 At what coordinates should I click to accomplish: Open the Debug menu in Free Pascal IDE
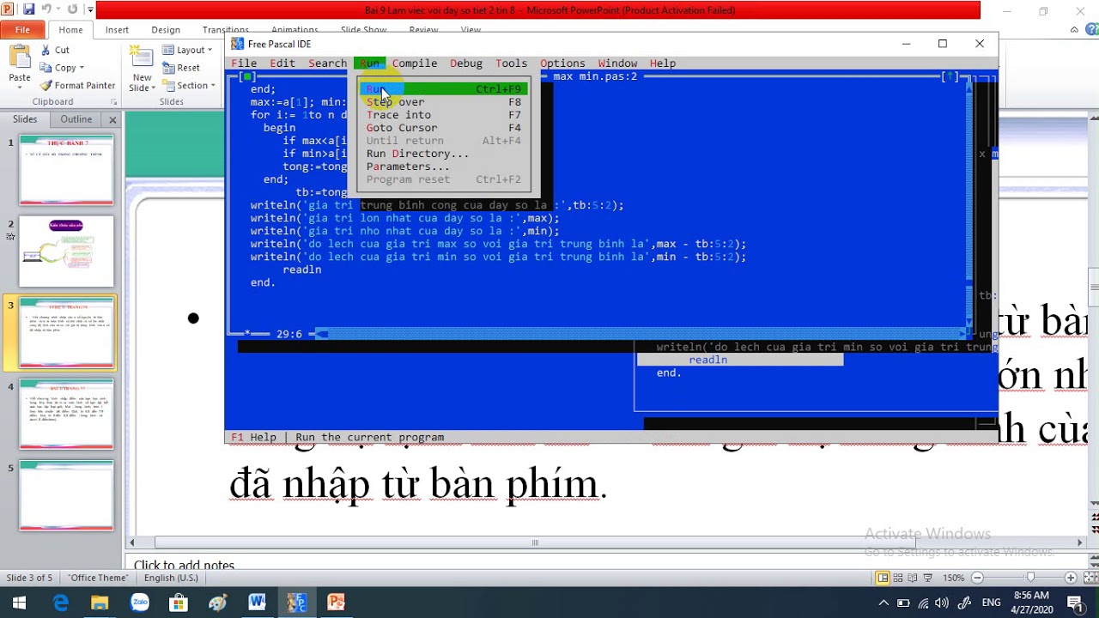pyautogui.click(x=466, y=64)
